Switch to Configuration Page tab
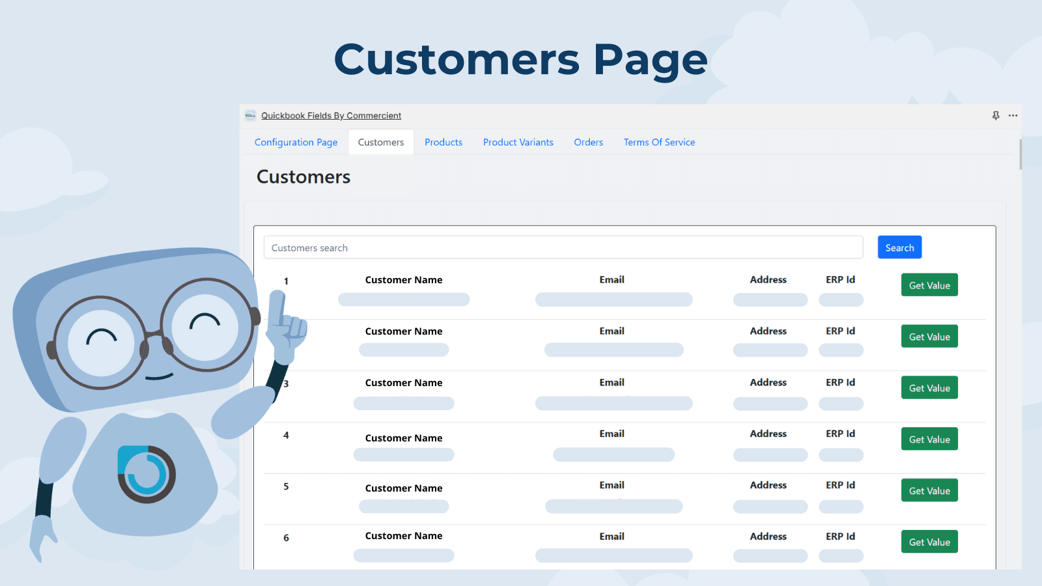This screenshot has width=1042, height=586. pyautogui.click(x=296, y=142)
